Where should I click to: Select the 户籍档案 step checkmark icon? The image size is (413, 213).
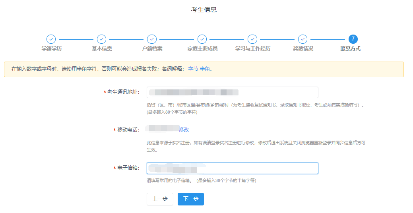pyautogui.click(x=152, y=39)
